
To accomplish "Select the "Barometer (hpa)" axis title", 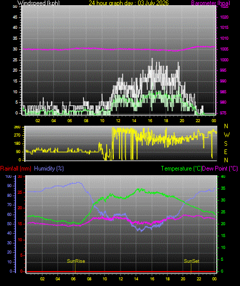I will pyautogui.click(x=211, y=3).
